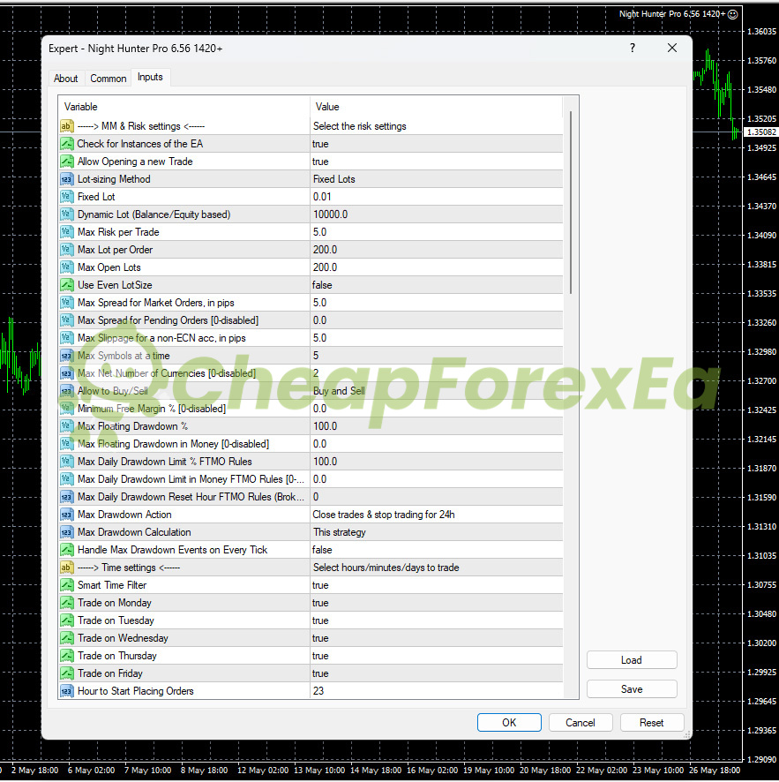The width and height of the screenshot is (779, 782).
Task: Click the icon beside Max Spread for Market Orders
Action: (x=67, y=303)
